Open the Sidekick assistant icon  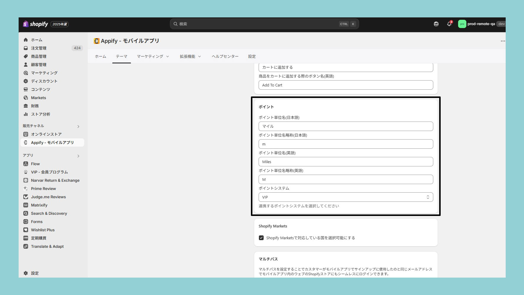436,24
